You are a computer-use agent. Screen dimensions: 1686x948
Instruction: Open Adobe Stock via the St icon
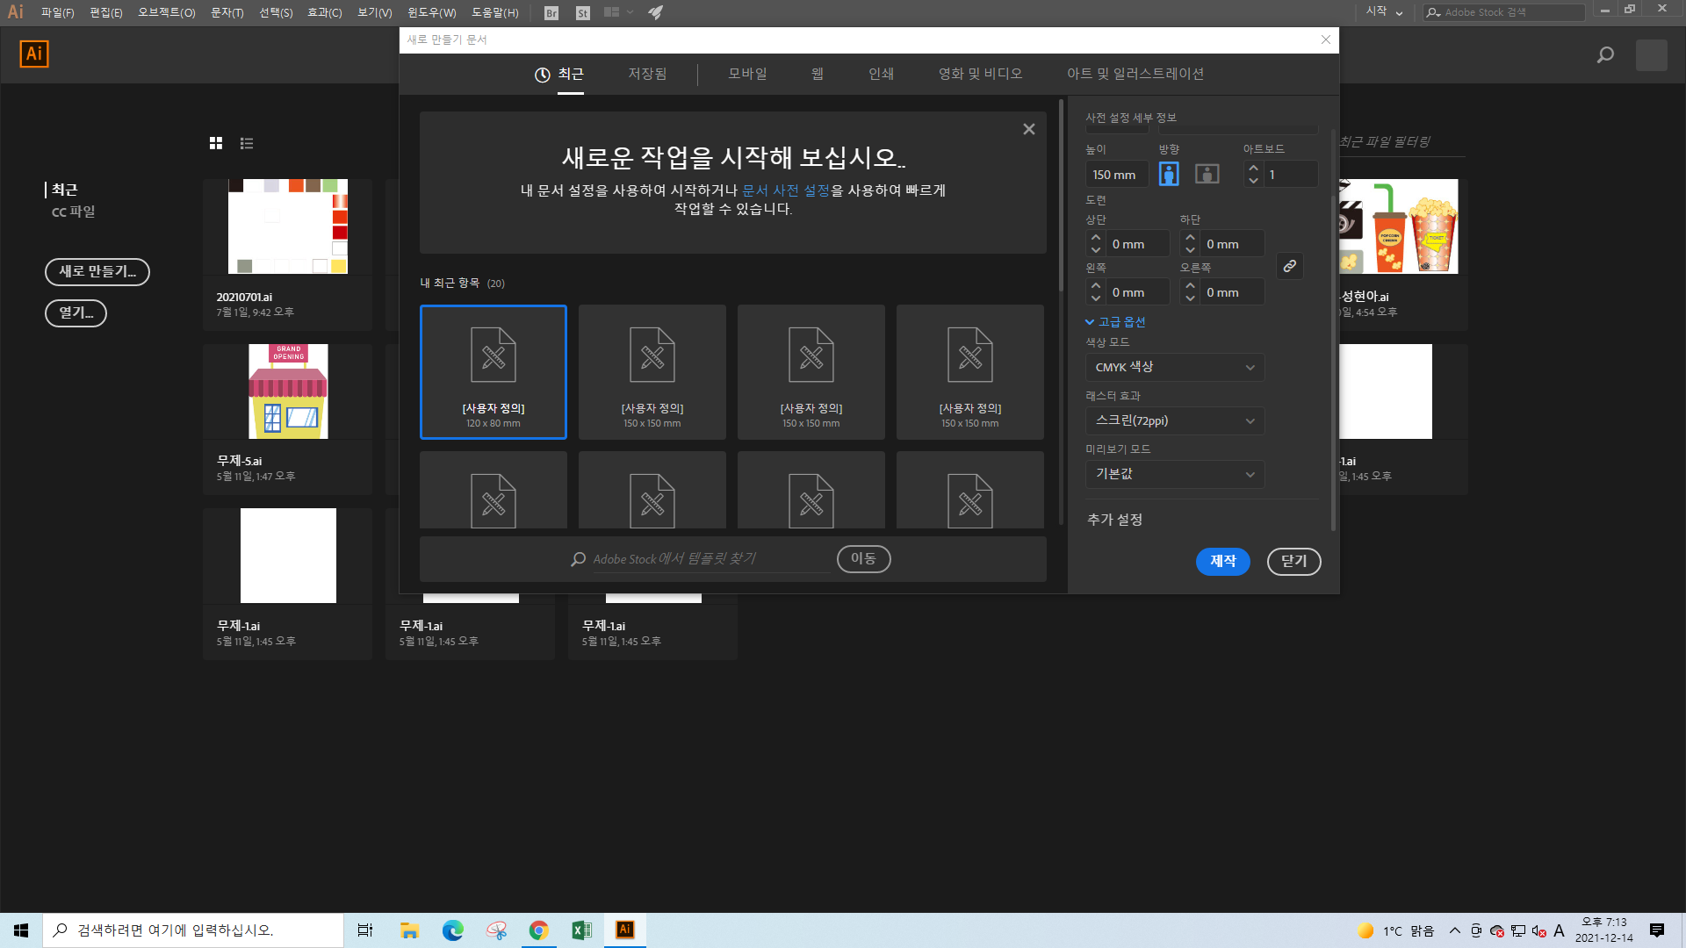[x=583, y=13]
